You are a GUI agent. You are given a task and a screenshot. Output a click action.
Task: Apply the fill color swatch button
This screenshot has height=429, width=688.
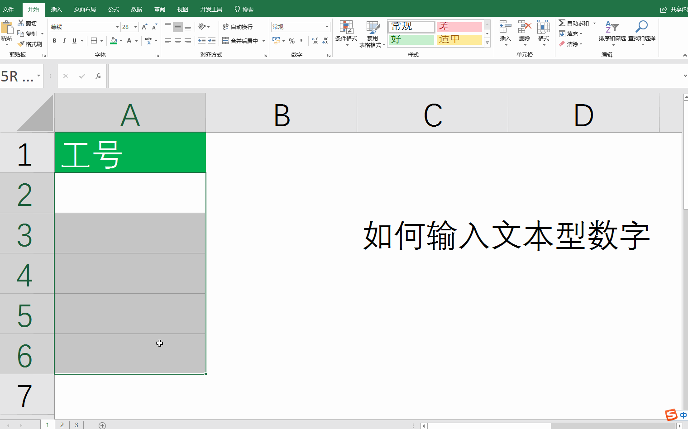(114, 41)
